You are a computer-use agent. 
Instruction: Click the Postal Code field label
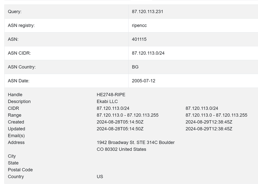click(x=20, y=170)
